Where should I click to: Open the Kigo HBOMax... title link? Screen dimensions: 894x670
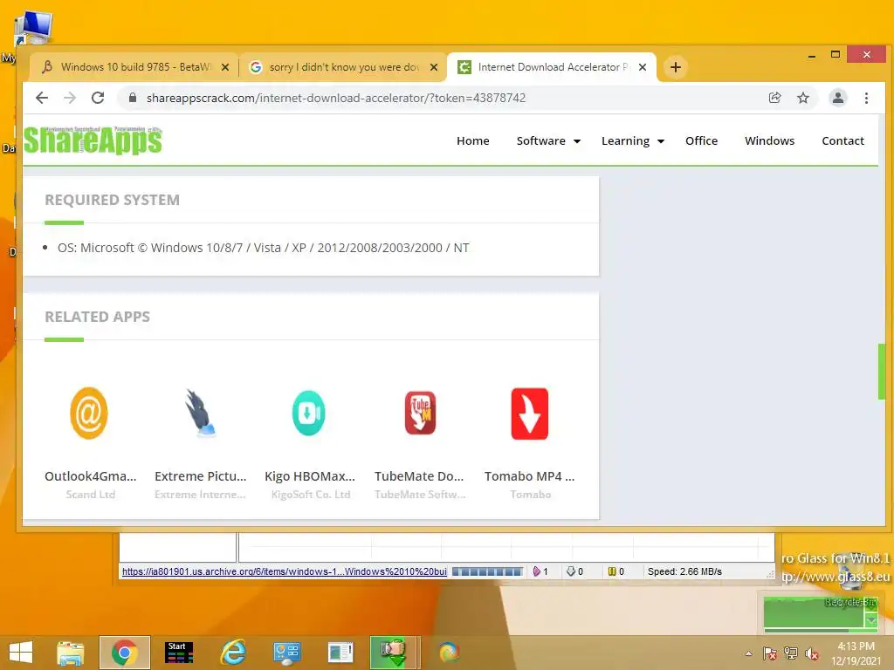(x=310, y=476)
